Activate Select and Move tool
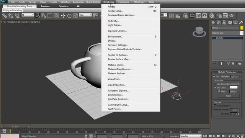 click(63, 16)
